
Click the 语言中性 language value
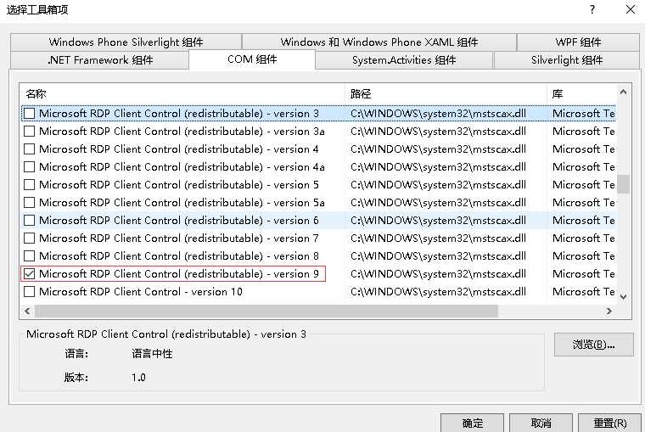152,353
